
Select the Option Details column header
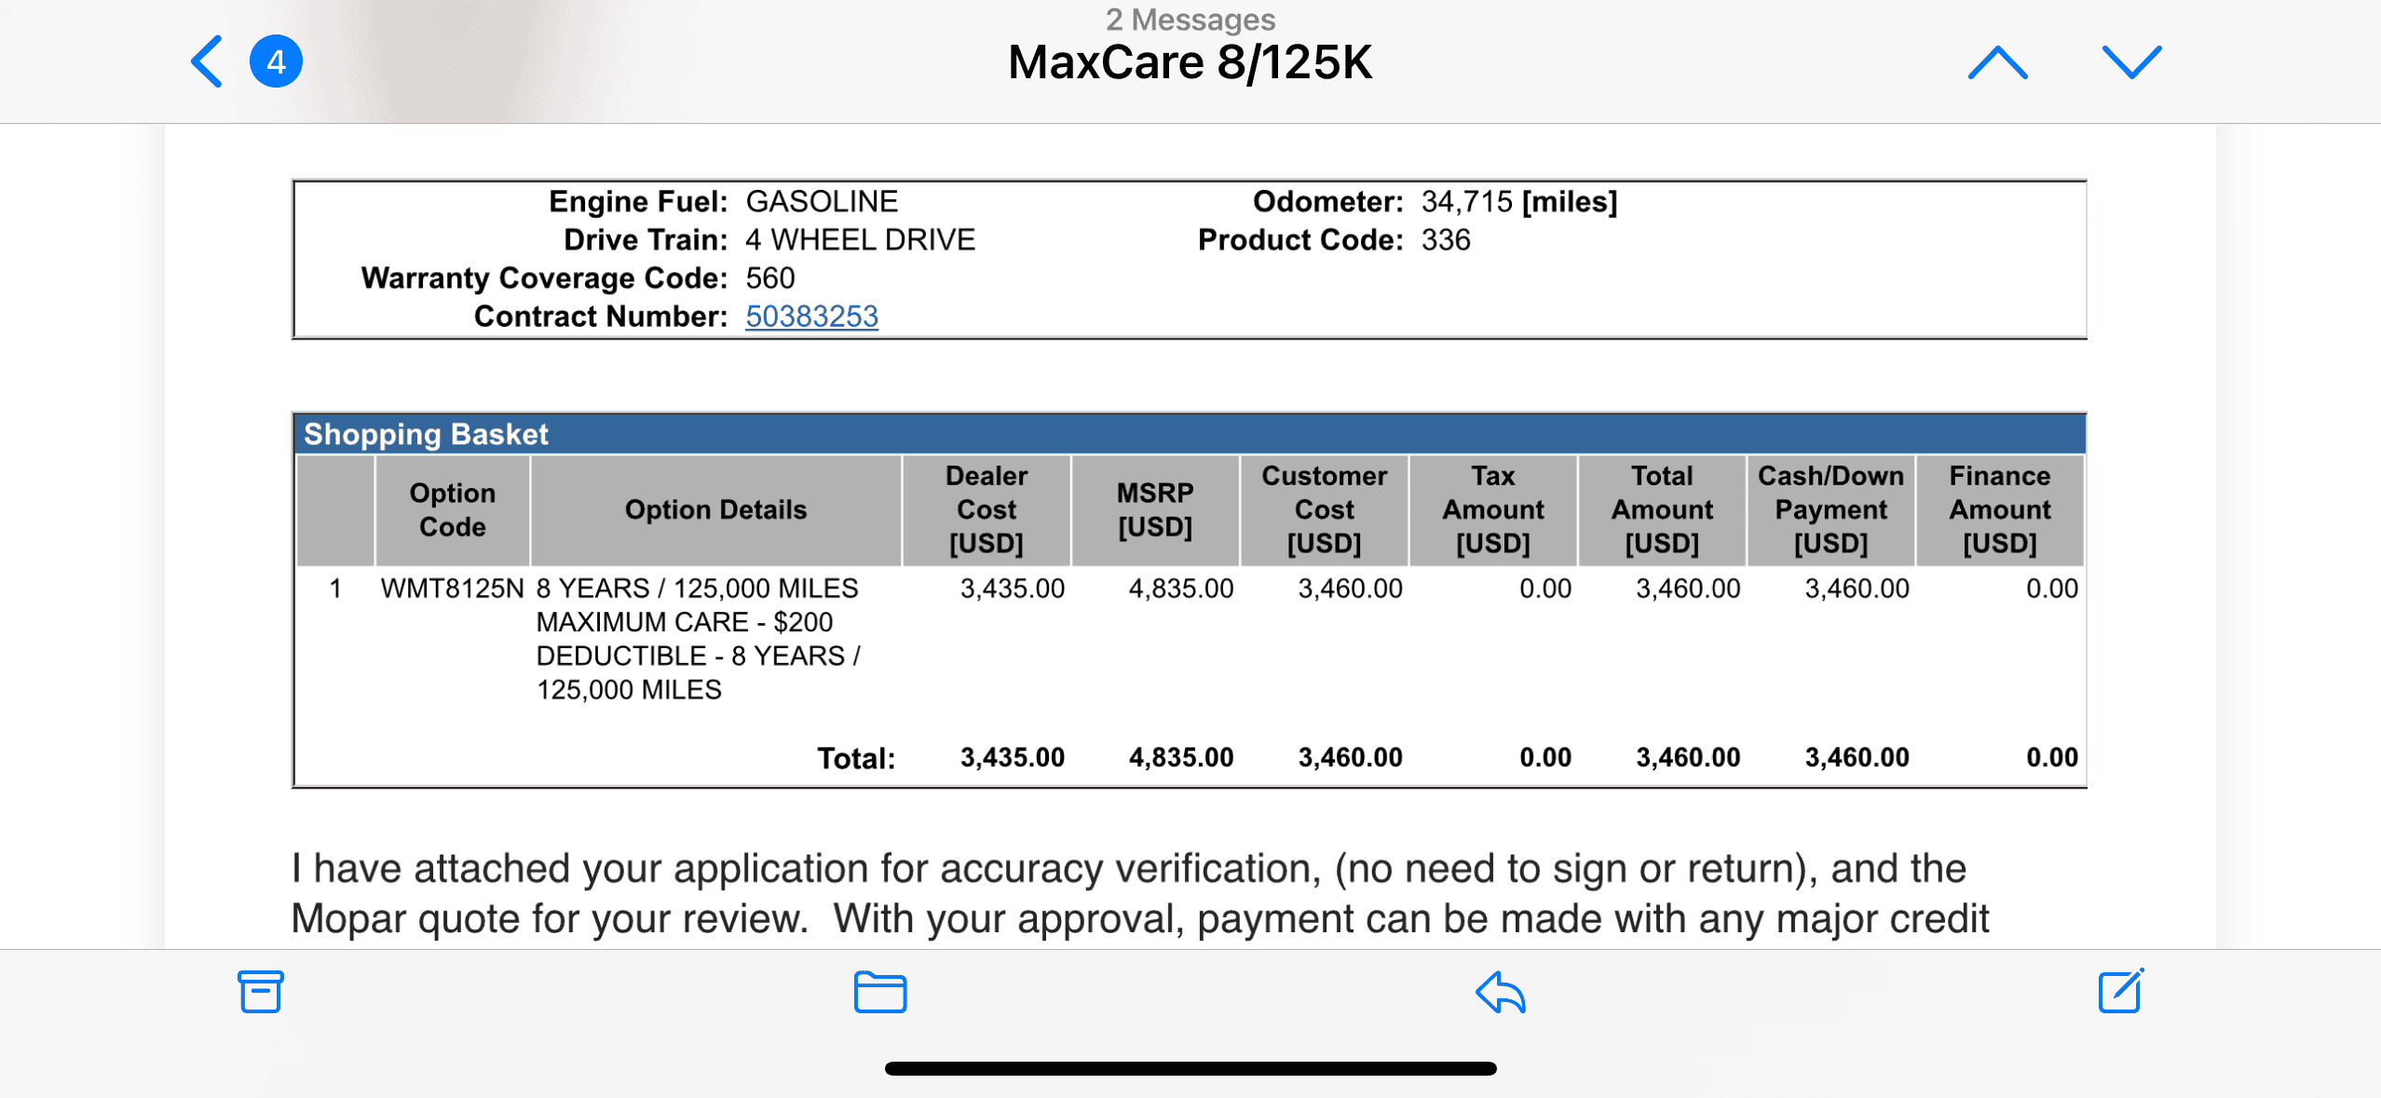(715, 509)
